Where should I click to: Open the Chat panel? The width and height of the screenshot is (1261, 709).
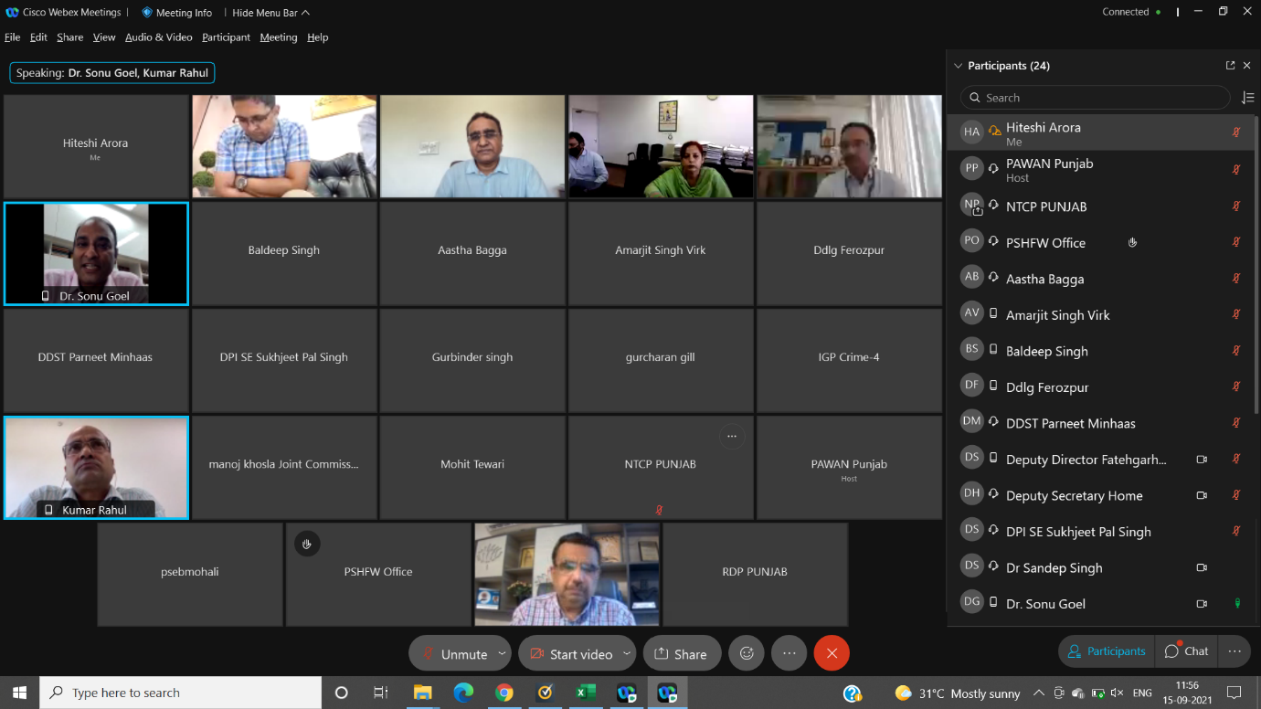(1186, 651)
